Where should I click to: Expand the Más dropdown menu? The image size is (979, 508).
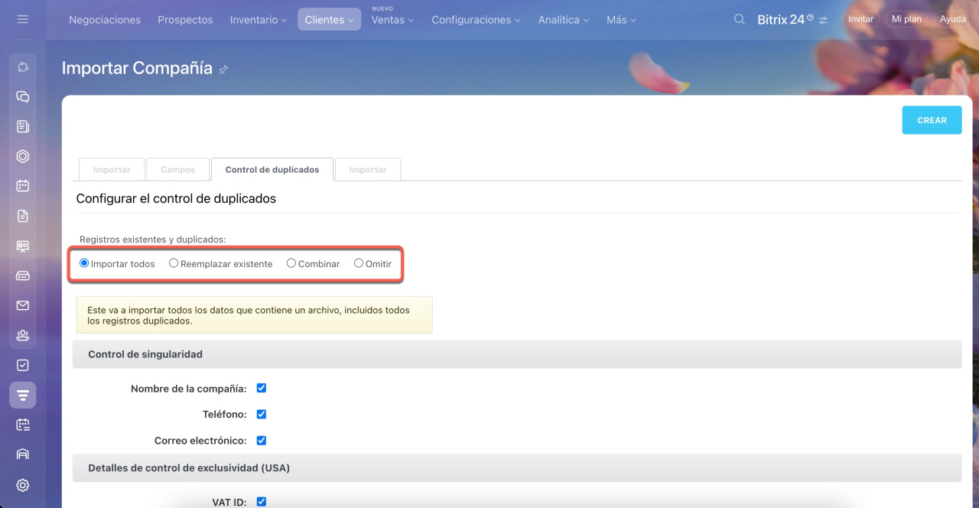[x=621, y=20]
